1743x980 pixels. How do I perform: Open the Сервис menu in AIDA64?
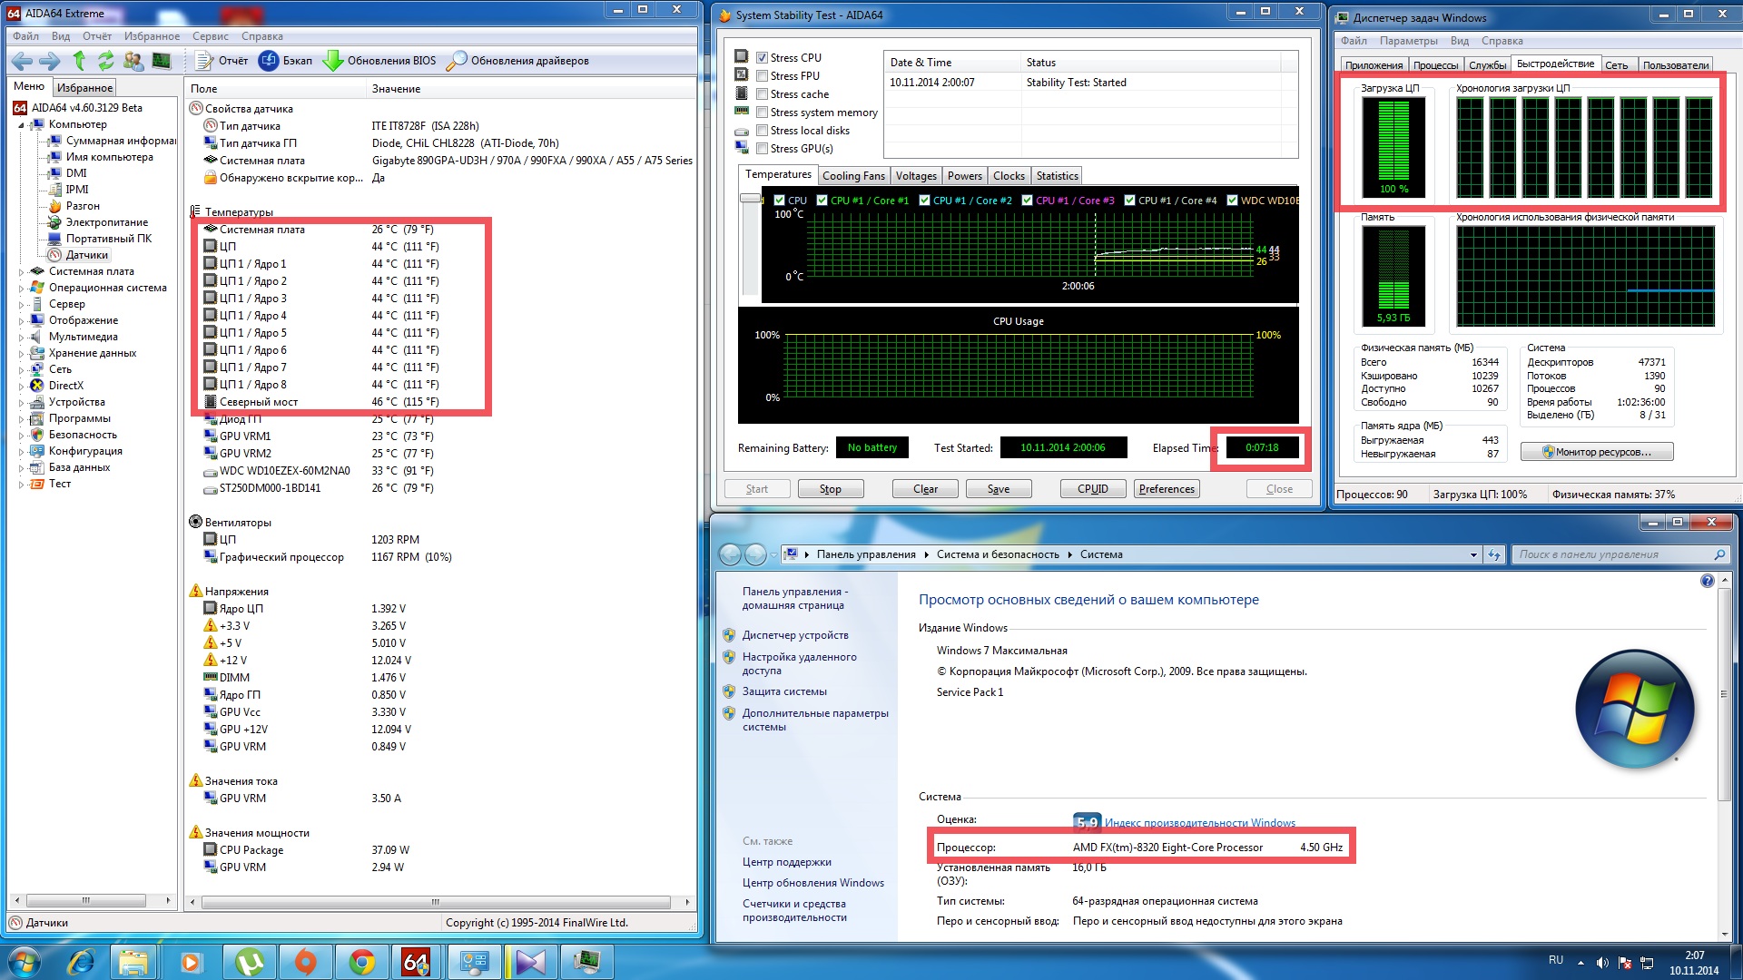click(x=210, y=36)
